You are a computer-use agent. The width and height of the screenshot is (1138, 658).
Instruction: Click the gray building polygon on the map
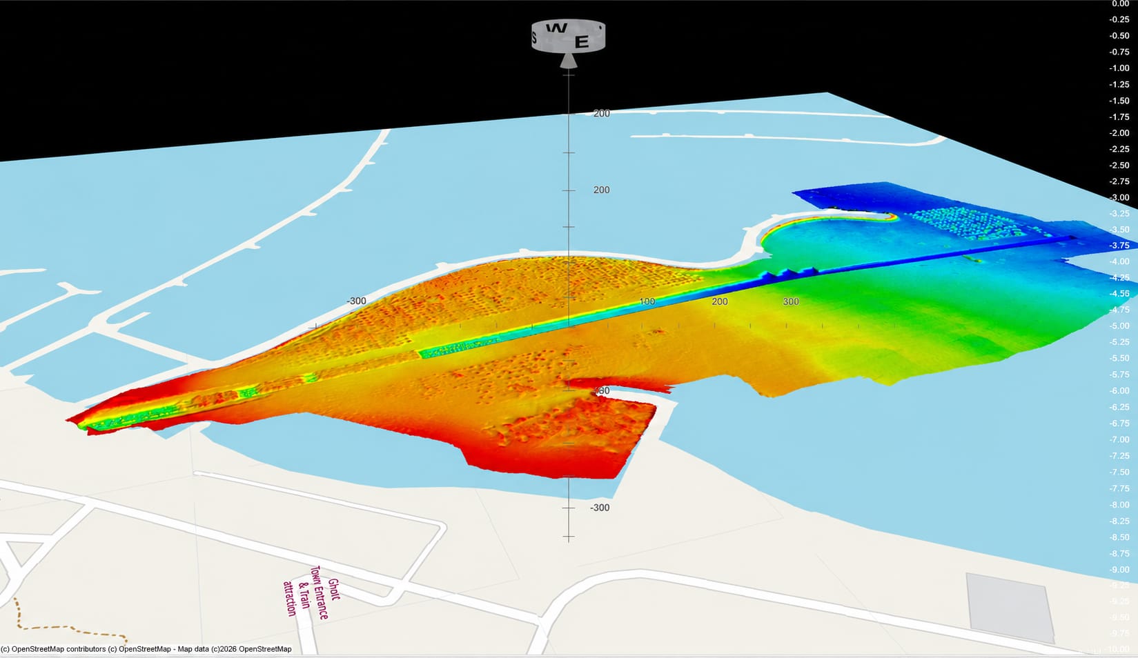(x=1010, y=609)
